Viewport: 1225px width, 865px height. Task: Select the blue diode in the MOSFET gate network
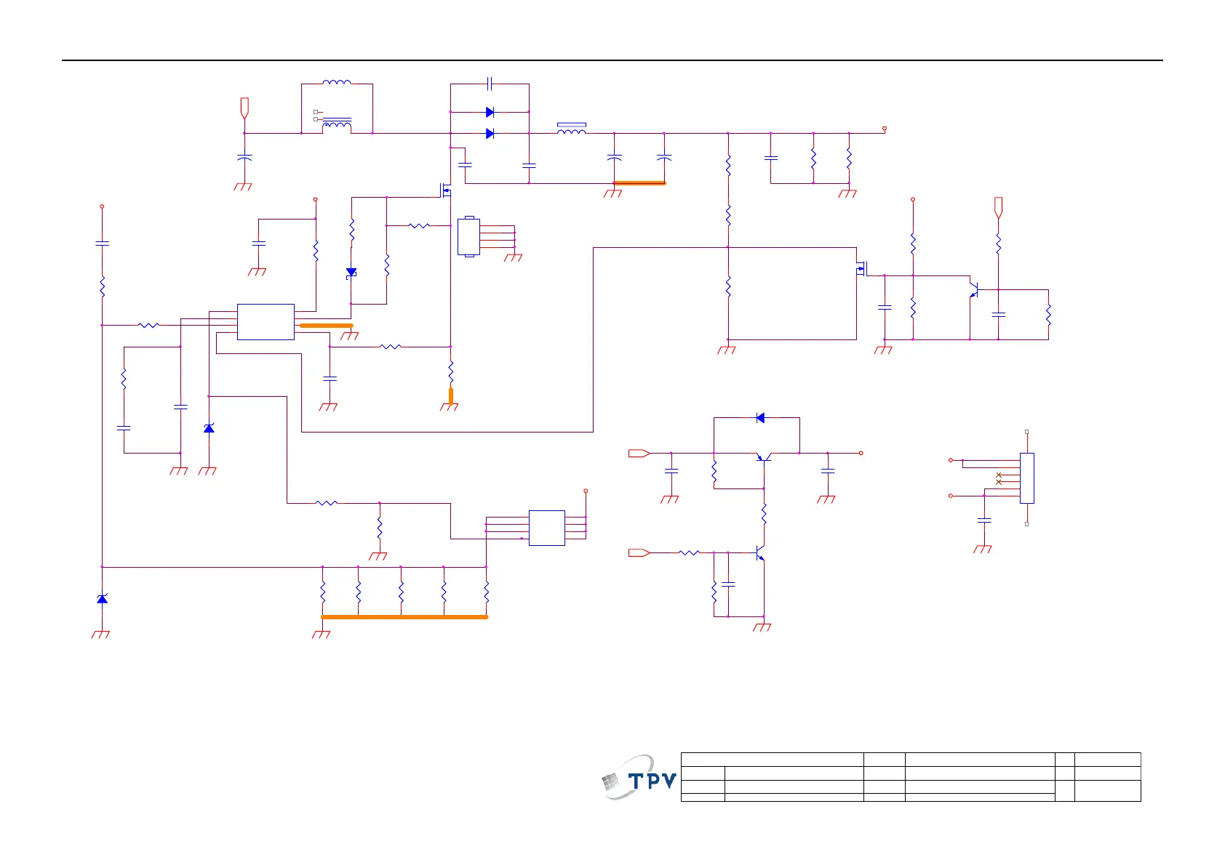[351, 273]
